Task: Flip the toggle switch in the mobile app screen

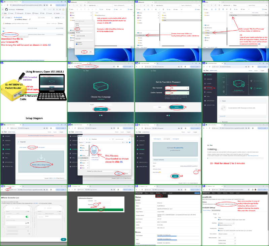Action: click(27, 217)
